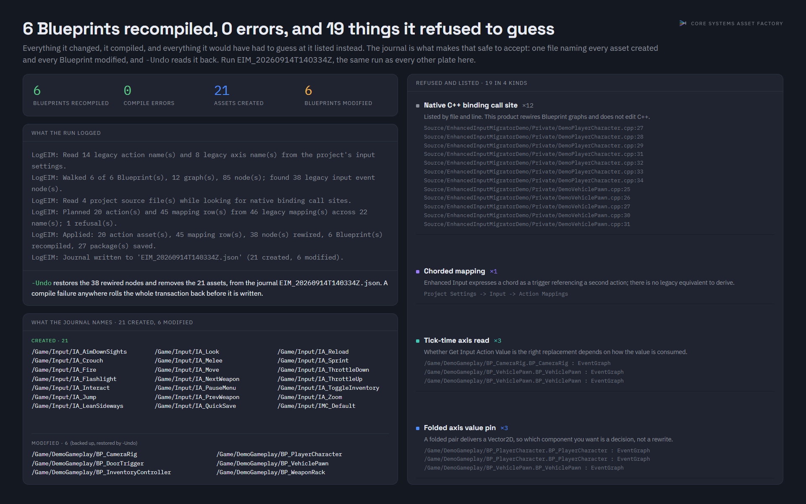806x504 pixels.
Task: Select the BP_CameraRig modified Blueprint entry
Action: point(84,454)
